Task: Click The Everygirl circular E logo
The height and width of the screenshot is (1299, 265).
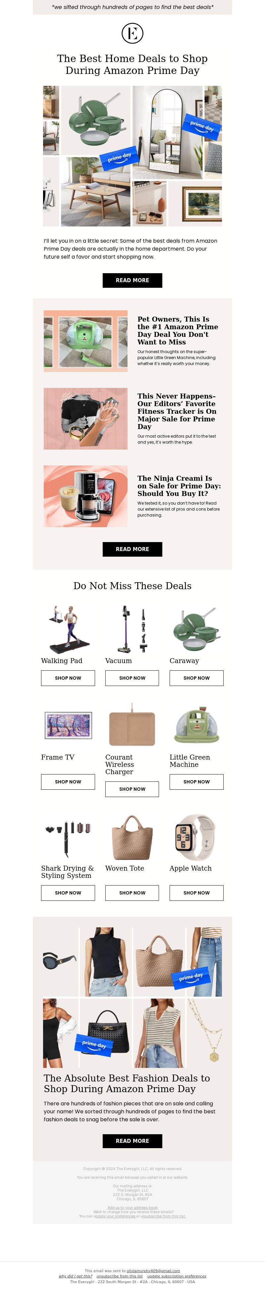Action: click(132, 33)
